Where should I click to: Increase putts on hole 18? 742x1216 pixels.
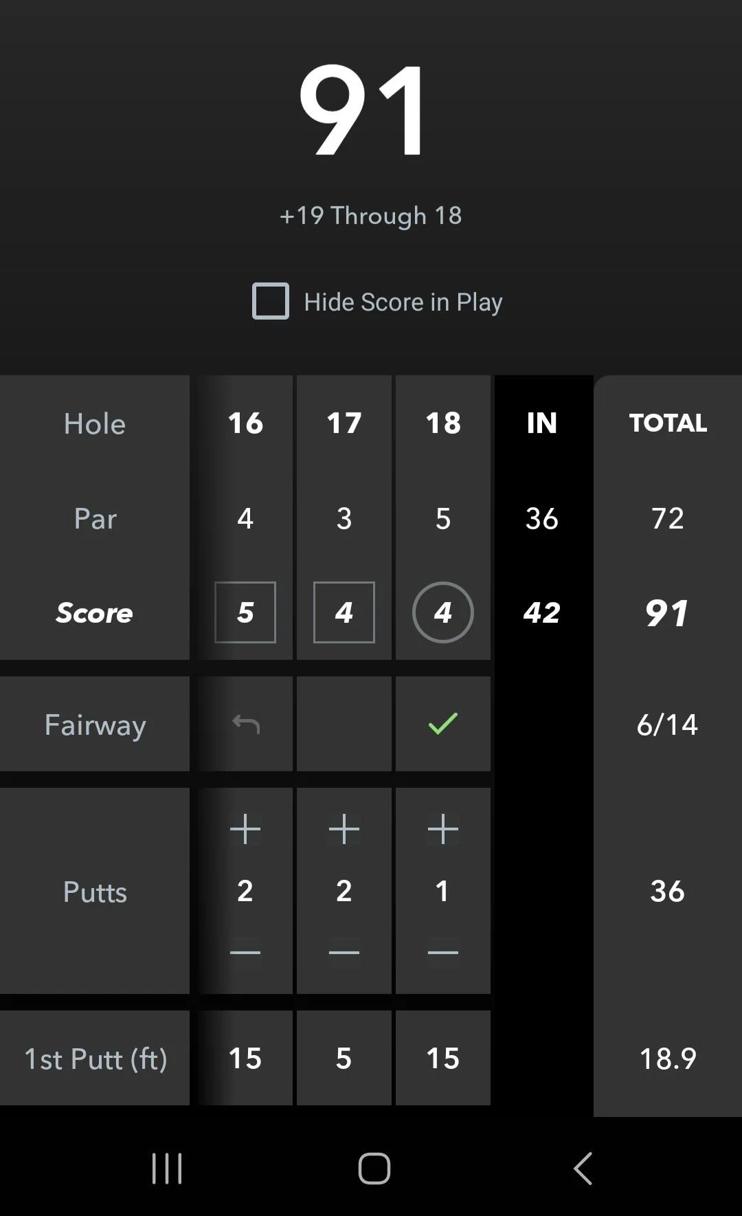click(x=443, y=828)
